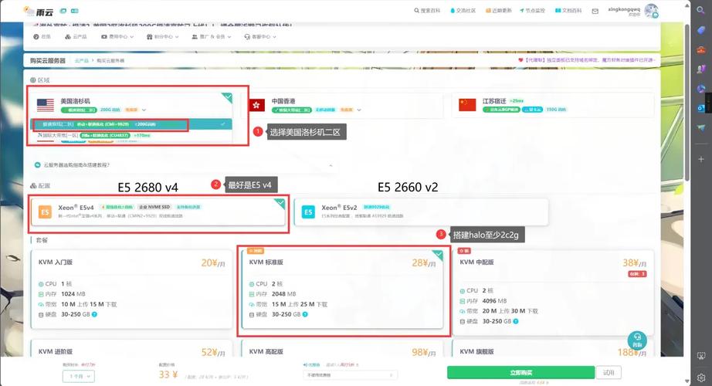Select the KVM 进阶版 52¥ plan
The width and height of the screenshot is (712, 386).
[131, 349]
